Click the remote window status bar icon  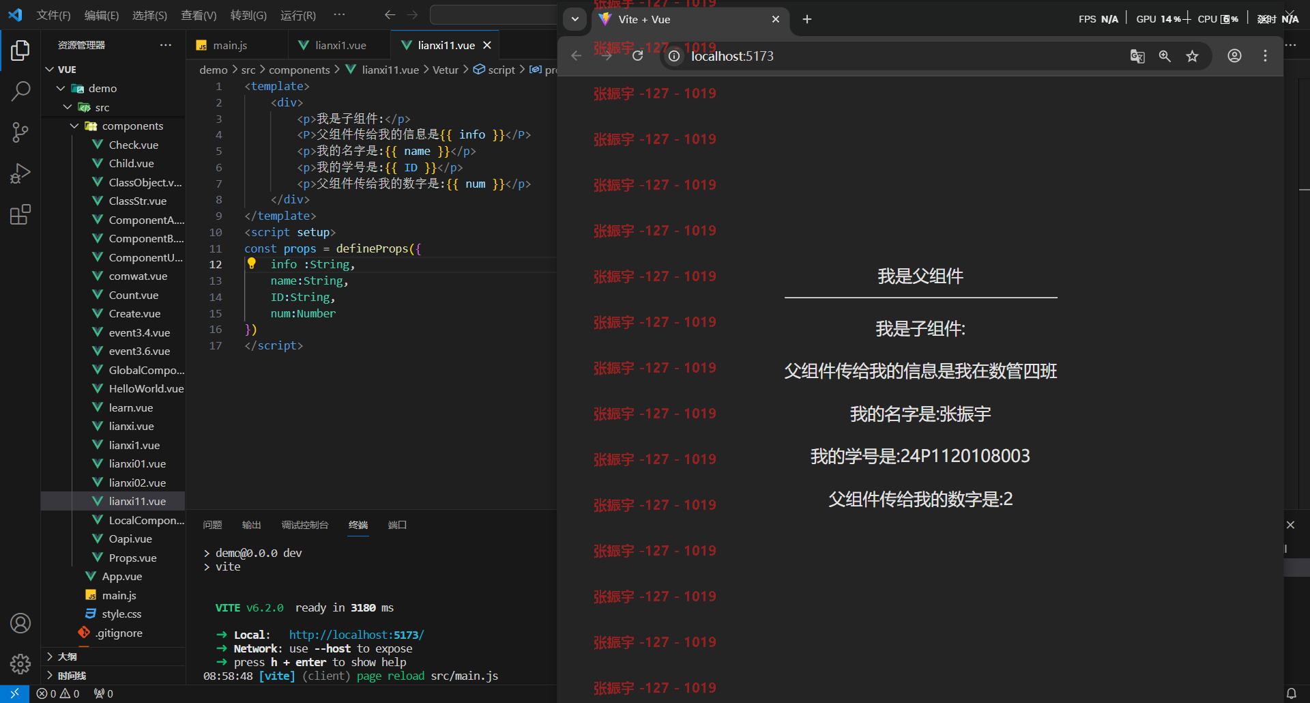click(14, 693)
